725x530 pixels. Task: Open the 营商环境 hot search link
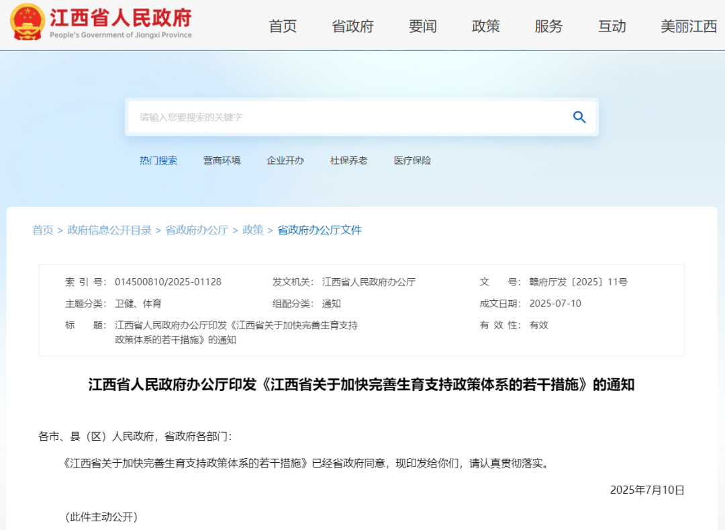[222, 160]
